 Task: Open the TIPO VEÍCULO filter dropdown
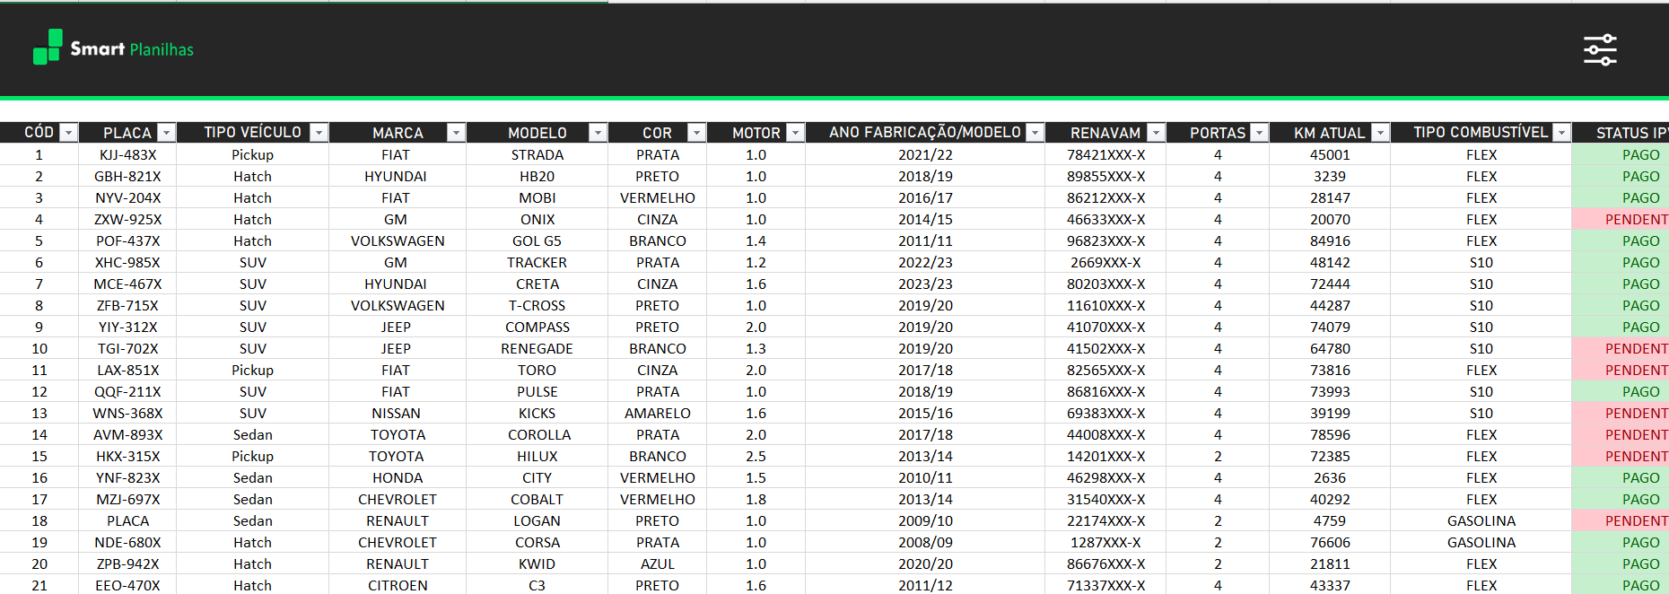click(x=319, y=133)
